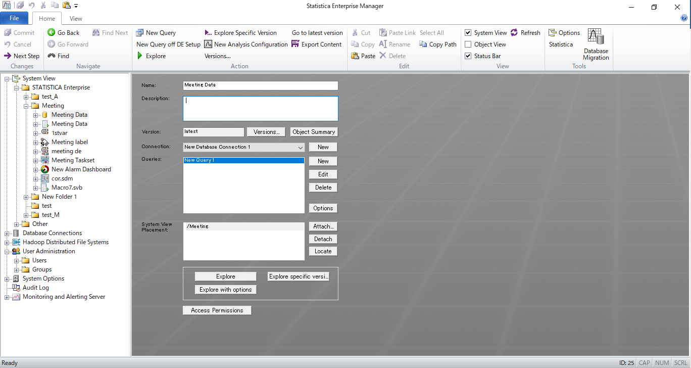Click the Explore Specific Version icon

pyautogui.click(x=208, y=32)
